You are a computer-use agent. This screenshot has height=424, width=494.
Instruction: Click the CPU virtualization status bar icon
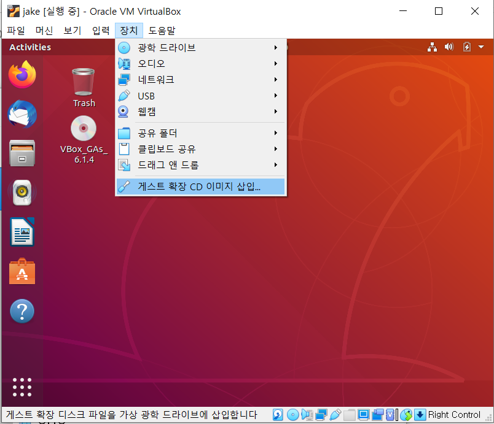(391, 415)
